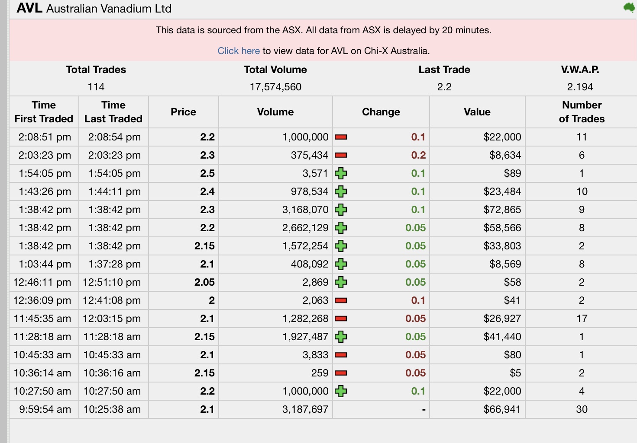Click the $72,865 value cell
Image resolution: width=637 pixels, height=443 pixels.
pos(477,210)
